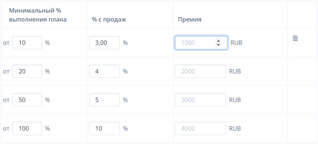
Task: Focus the minimum plan field showing 10
Action: coord(27,43)
